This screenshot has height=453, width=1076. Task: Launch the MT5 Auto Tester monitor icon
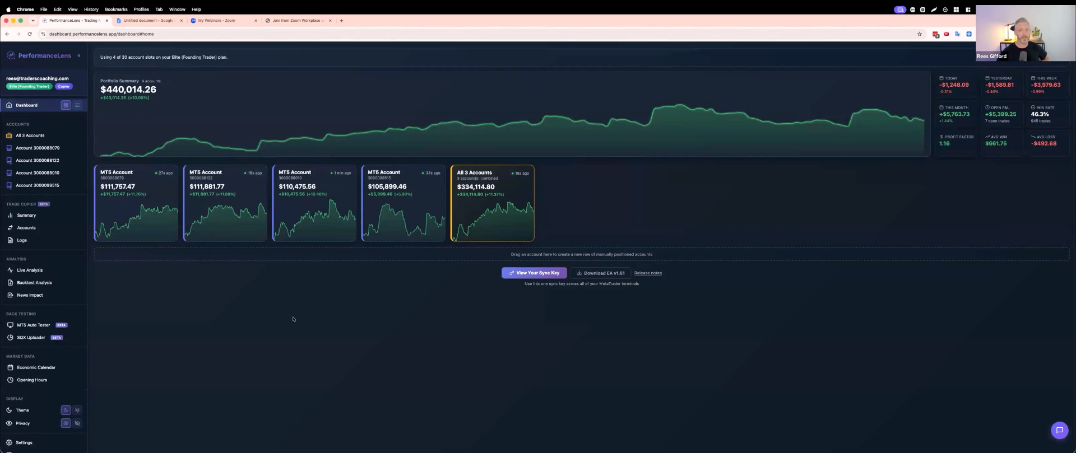coord(10,325)
